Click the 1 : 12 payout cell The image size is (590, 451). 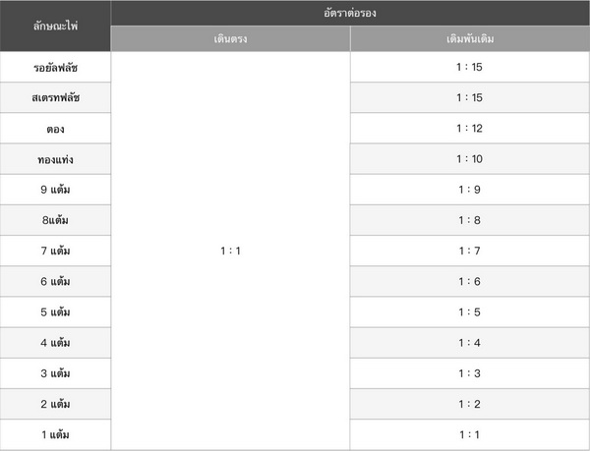[x=469, y=129]
